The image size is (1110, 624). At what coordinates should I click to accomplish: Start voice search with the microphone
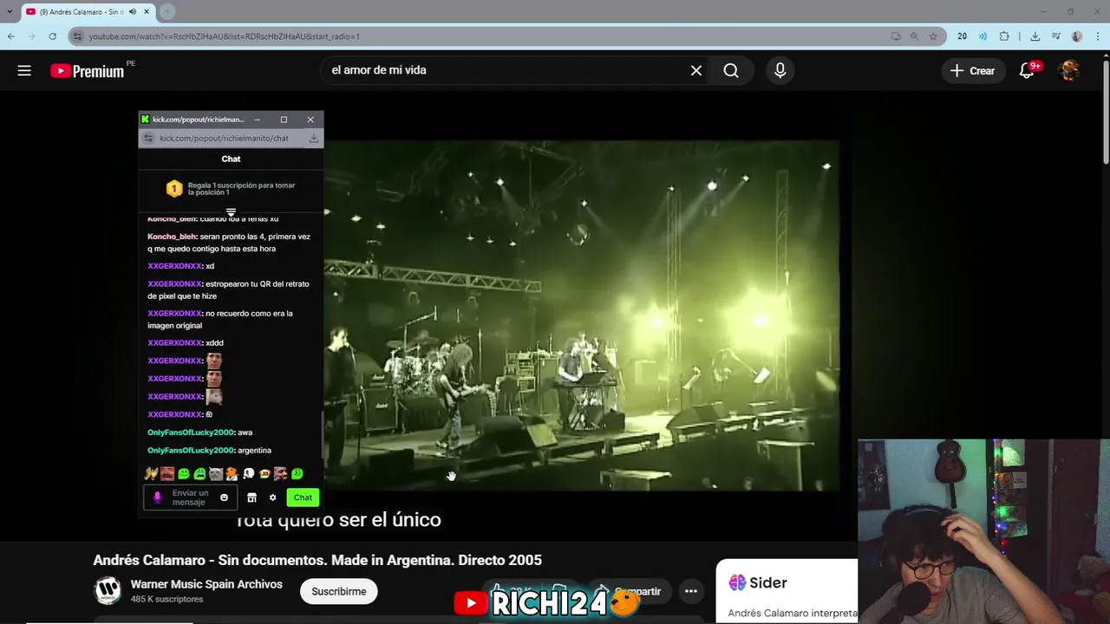tap(780, 71)
